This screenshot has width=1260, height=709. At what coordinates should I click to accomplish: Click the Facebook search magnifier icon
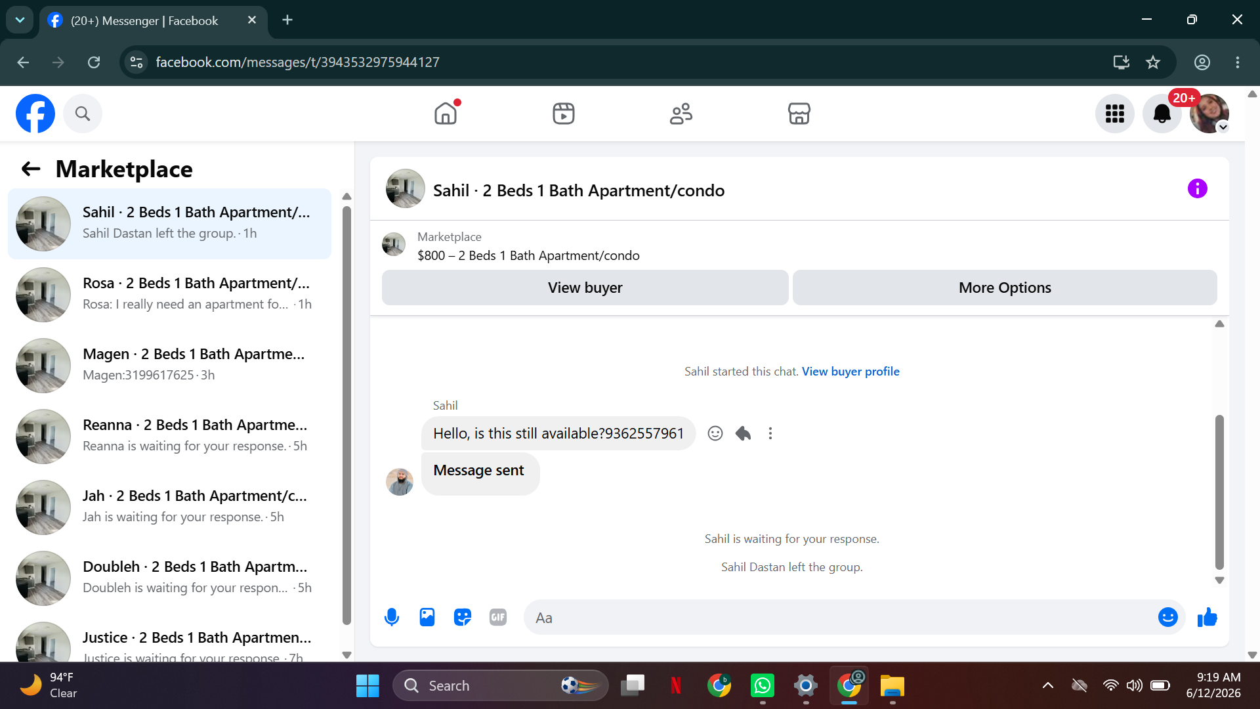[x=83, y=114]
